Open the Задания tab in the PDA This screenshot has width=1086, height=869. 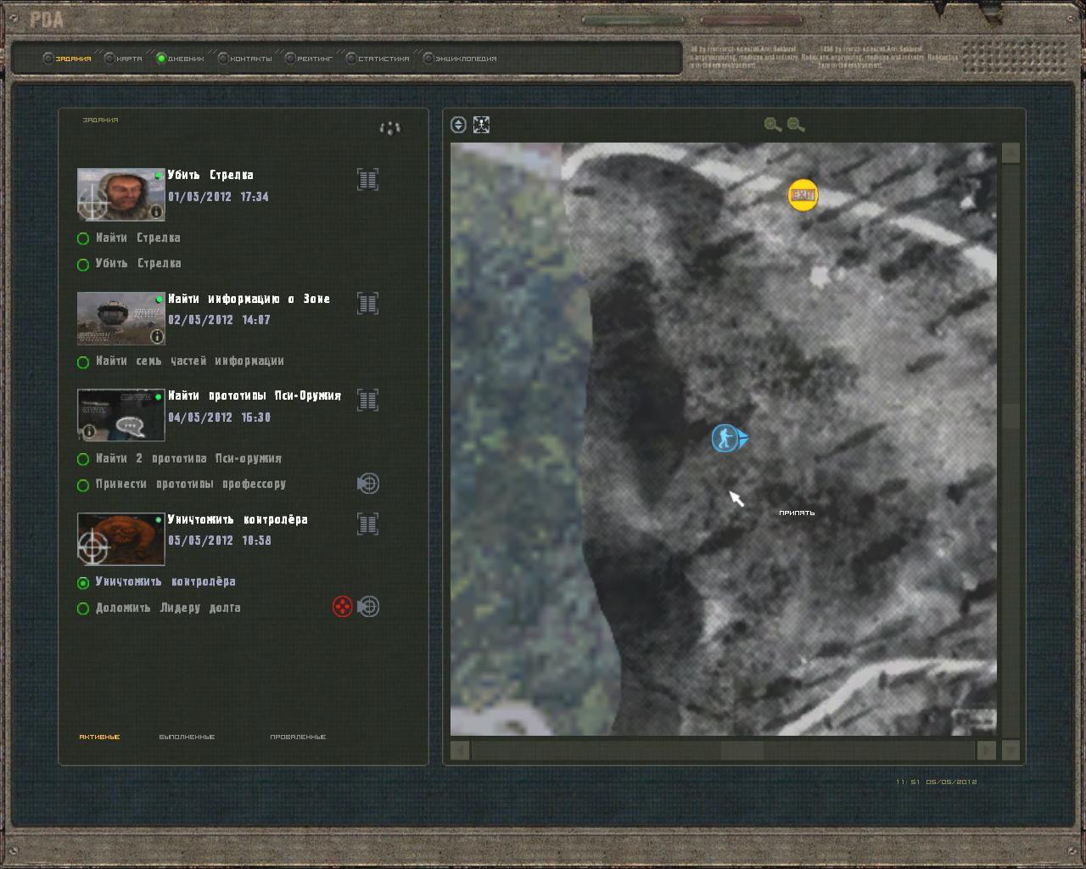[68, 59]
